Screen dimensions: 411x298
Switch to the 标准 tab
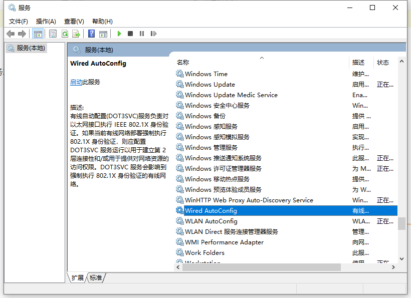click(96, 277)
